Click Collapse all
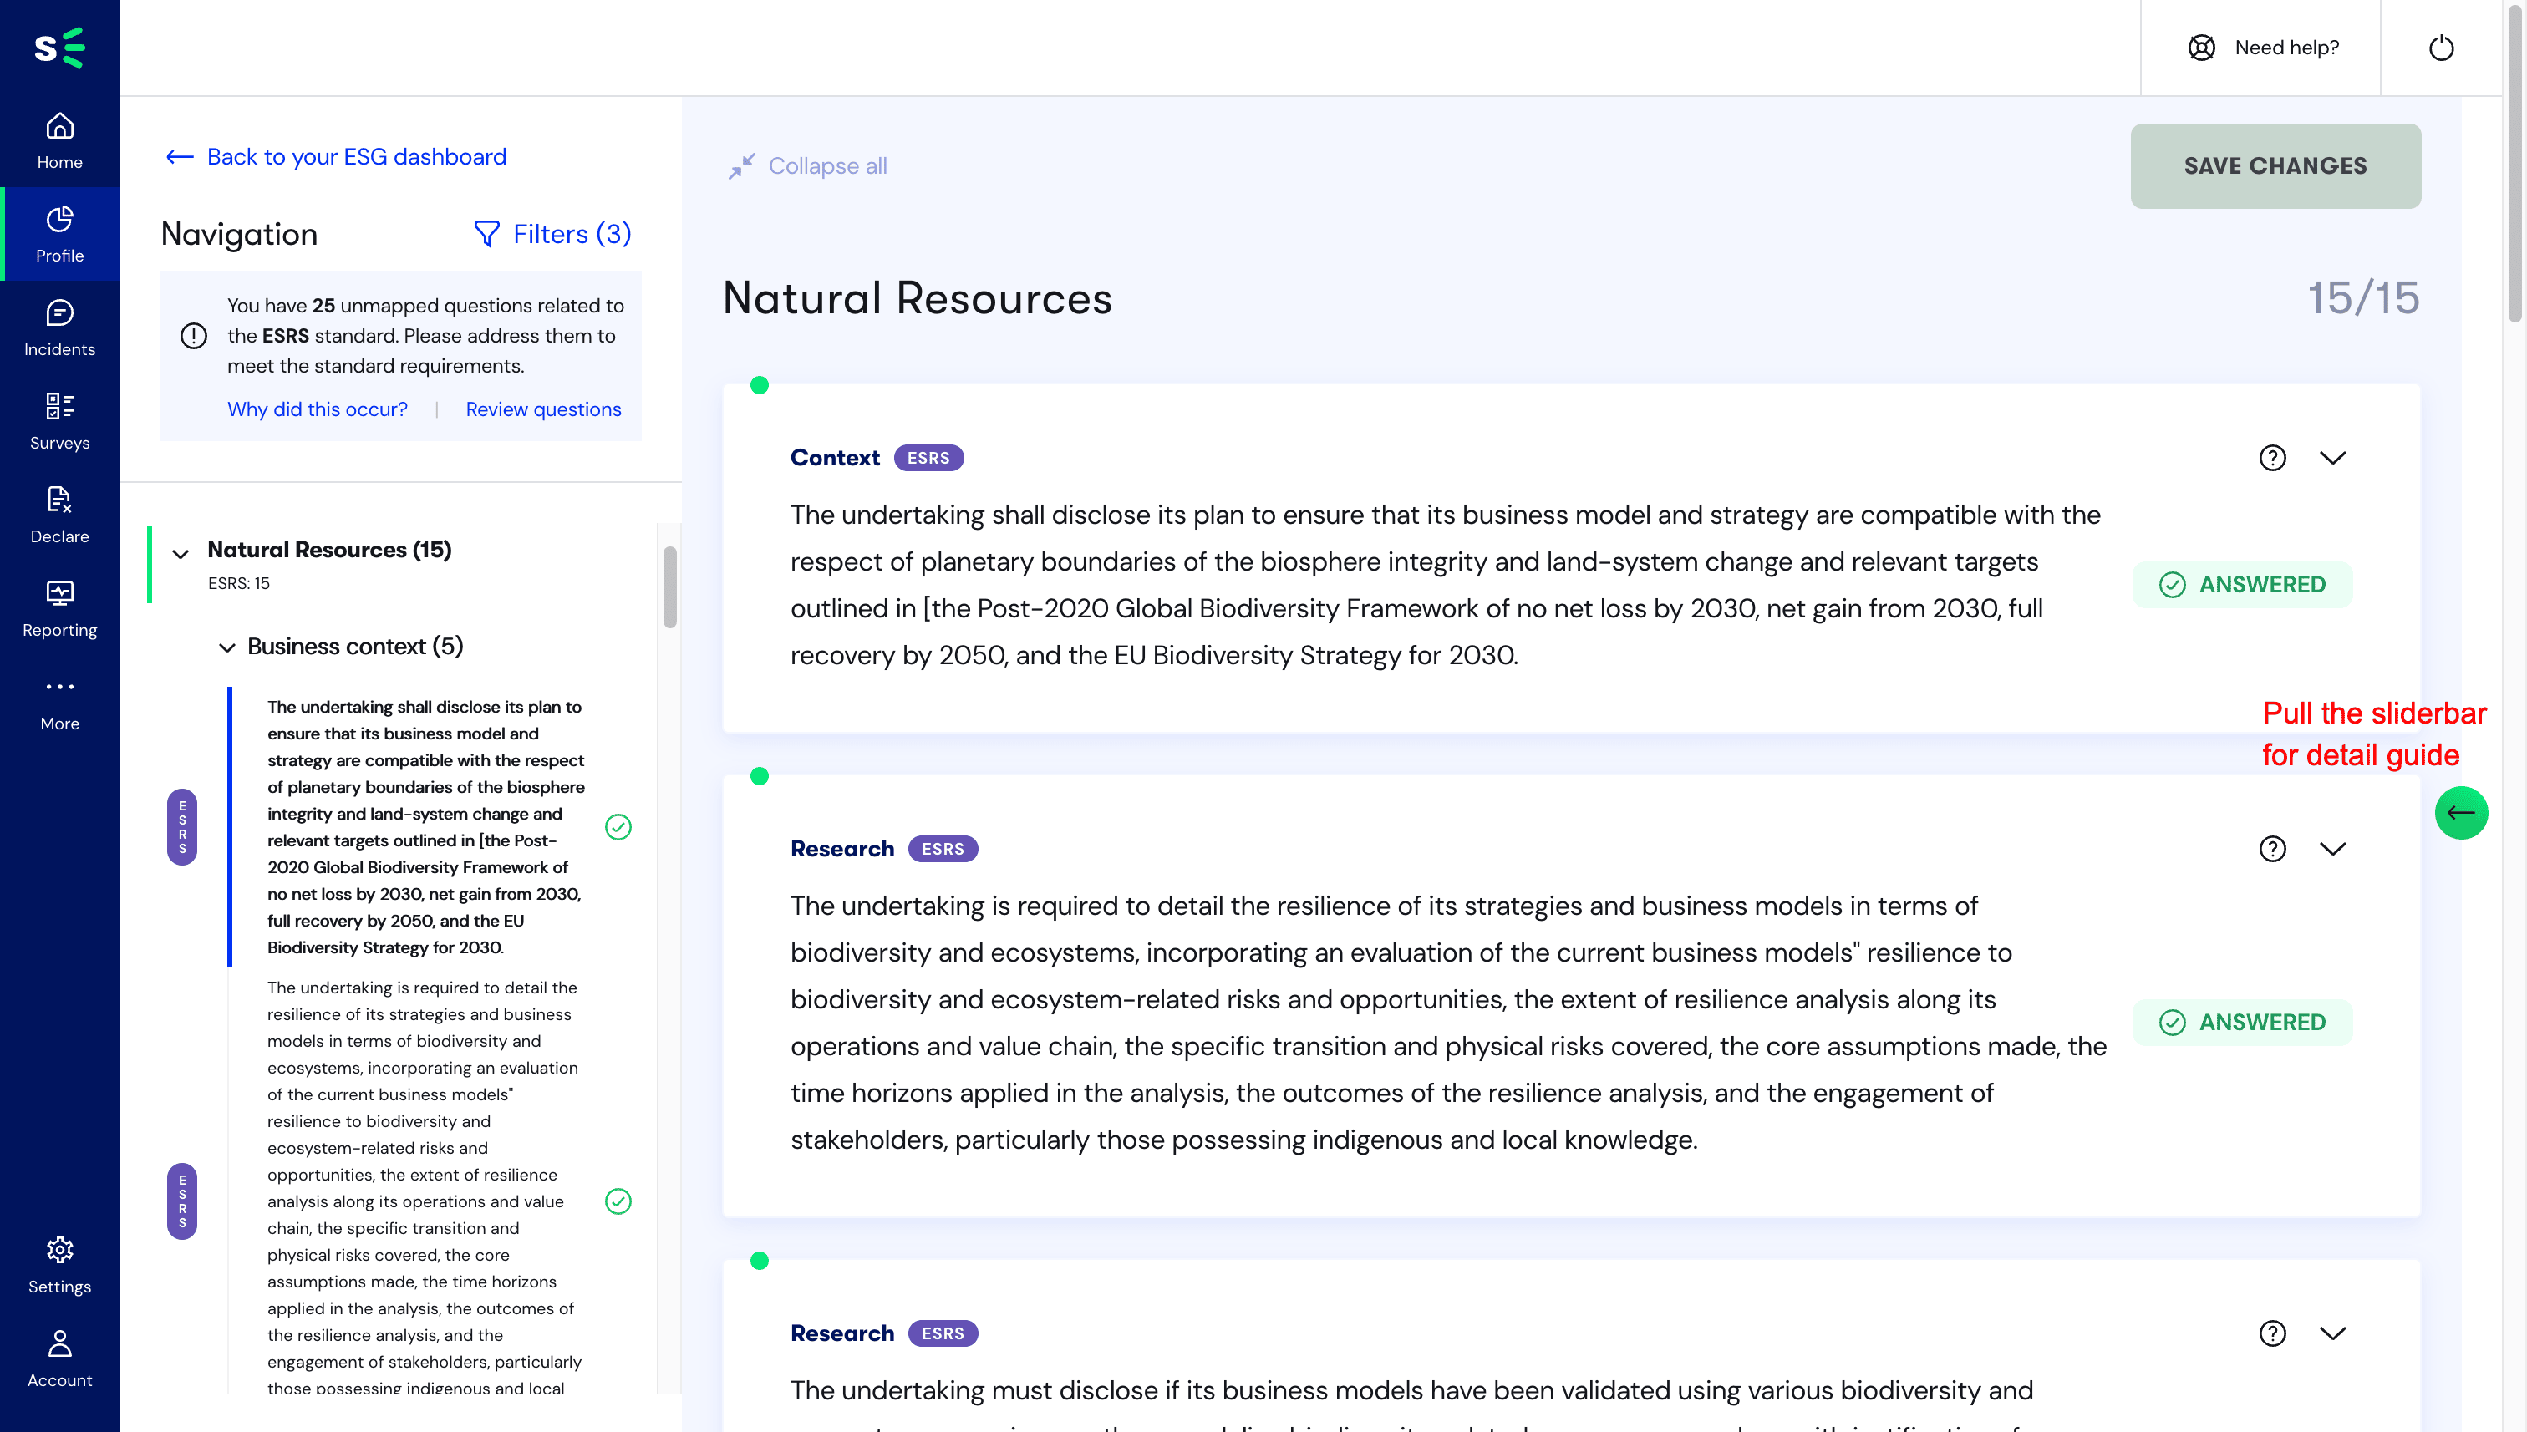This screenshot has width=2527, height=1432. tap(807, 166)
